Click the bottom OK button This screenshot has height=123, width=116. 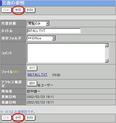point(7,117)
